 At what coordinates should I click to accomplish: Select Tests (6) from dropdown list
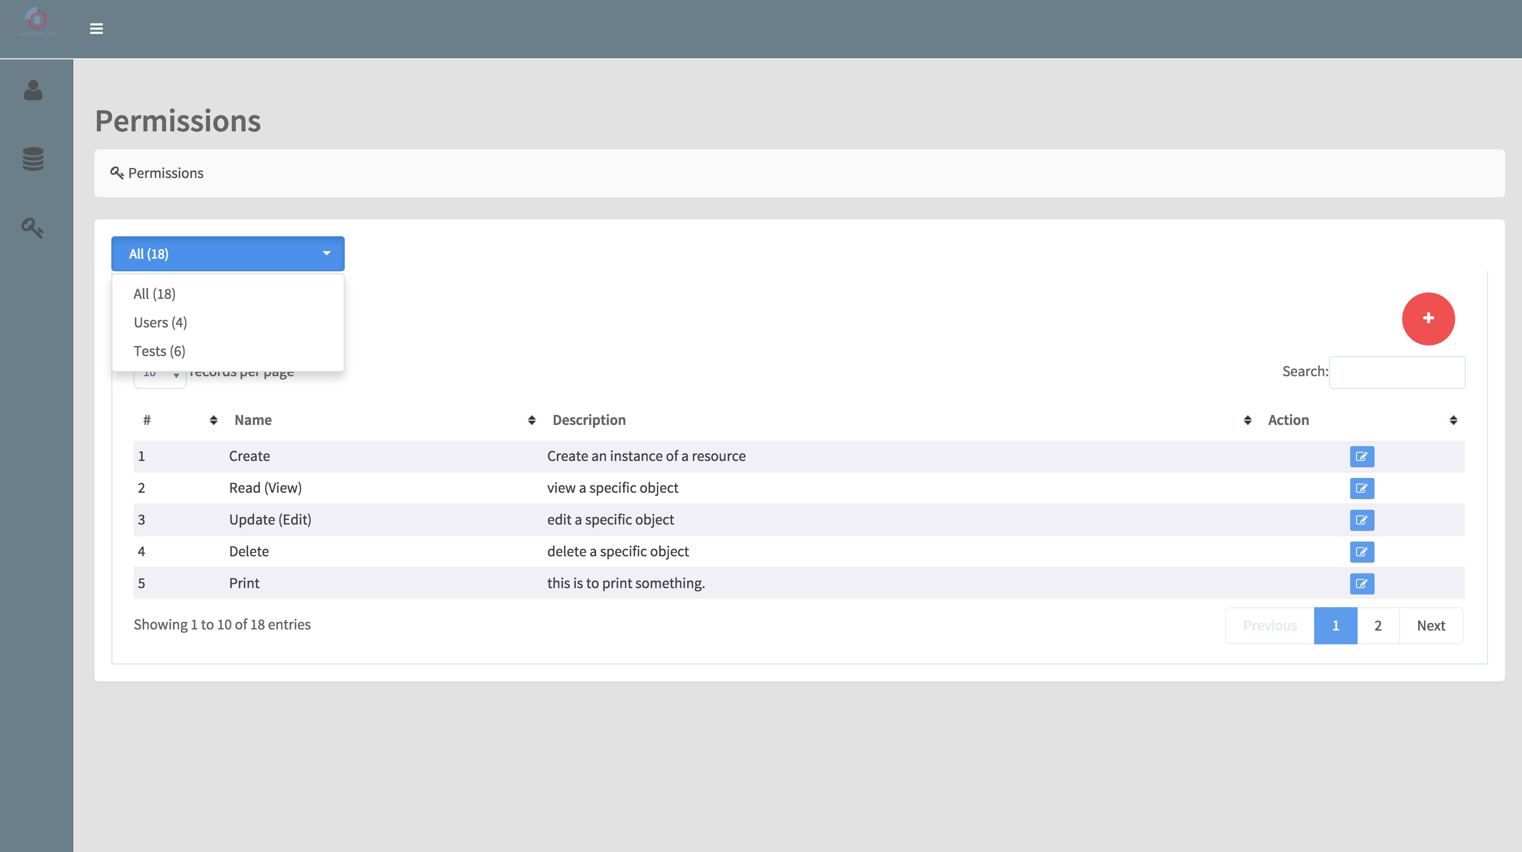coord(160,351)
